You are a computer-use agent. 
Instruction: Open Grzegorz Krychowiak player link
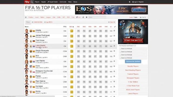coord(44,71)
